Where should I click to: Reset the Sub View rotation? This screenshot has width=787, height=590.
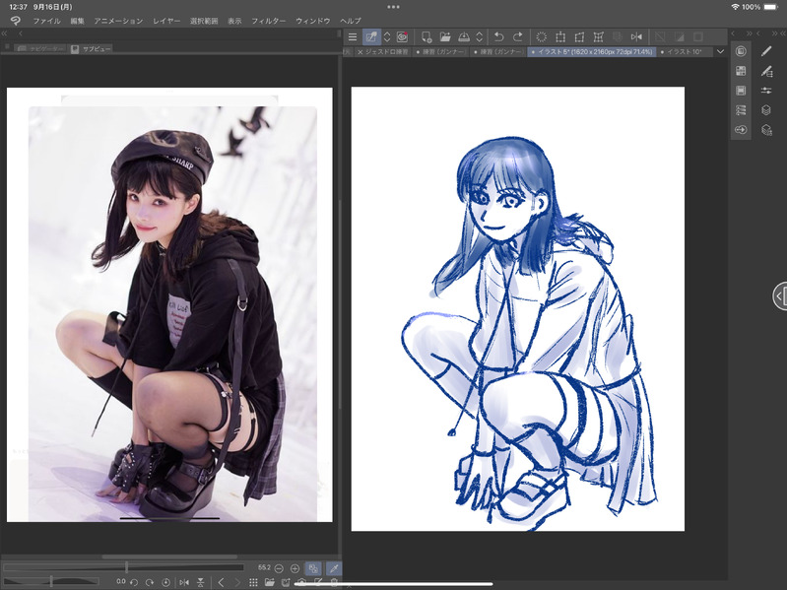point(165,582)
